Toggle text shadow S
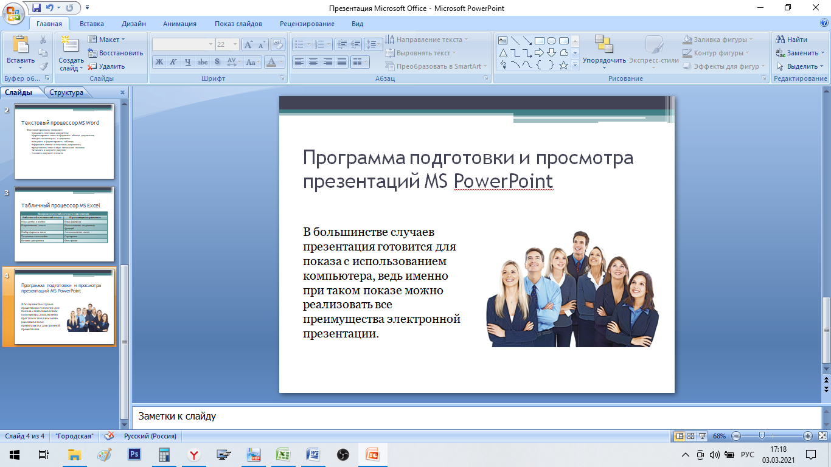The width and height of the screenshot is (831, 467). pyautogui.click(x=217, y=62)
